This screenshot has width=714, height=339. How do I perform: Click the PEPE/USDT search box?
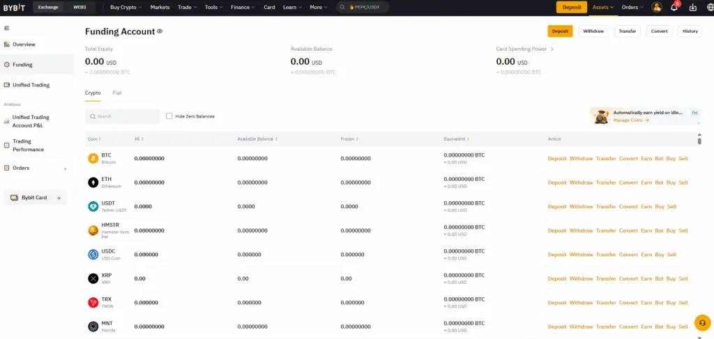pyautogui.click(x=363, y=7)
